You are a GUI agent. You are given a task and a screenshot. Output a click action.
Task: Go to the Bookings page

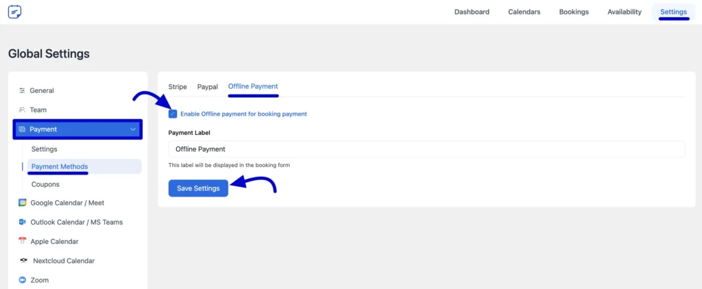click(x=573, y=12)
